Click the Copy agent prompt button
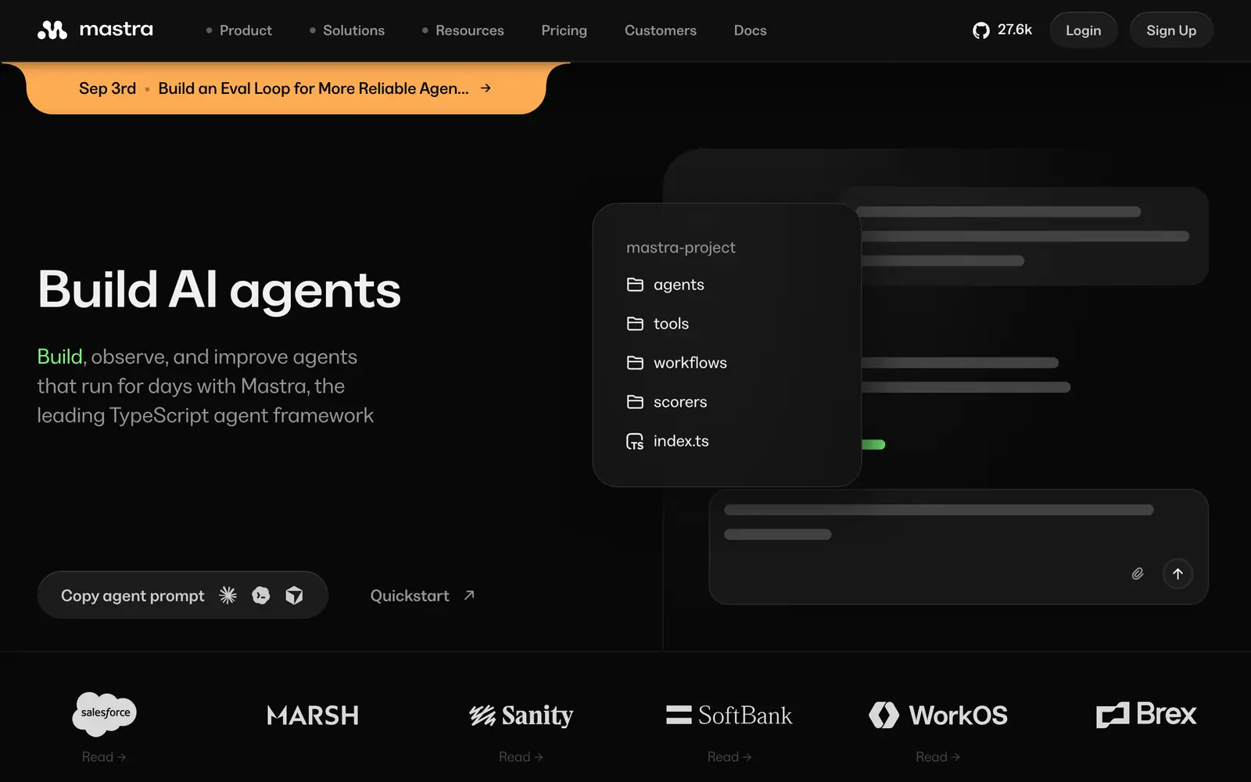 (182, 595)
